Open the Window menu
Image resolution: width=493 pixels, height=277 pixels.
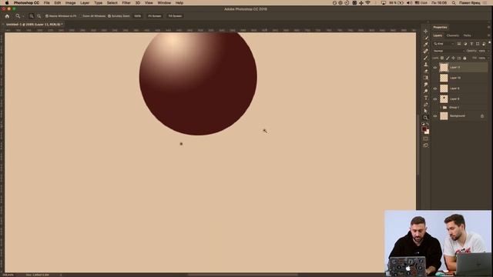[x=164, y=3]
